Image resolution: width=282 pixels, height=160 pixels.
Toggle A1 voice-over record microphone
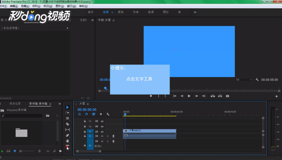[114, 136]
